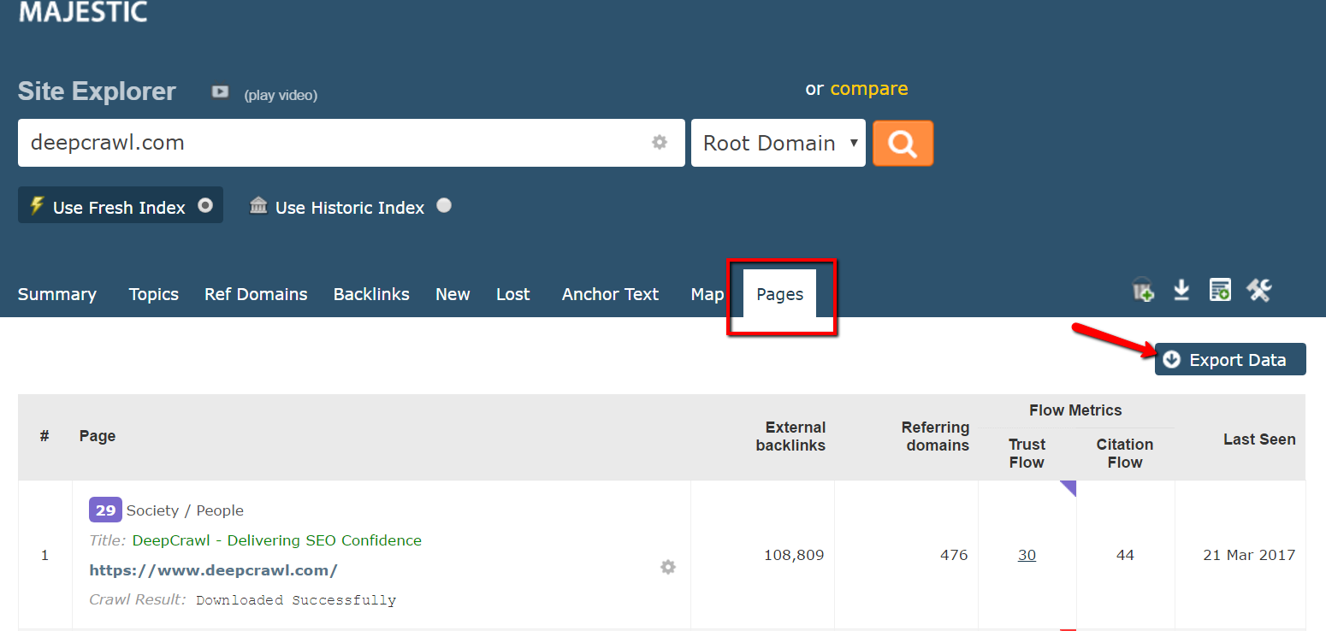1326x631 pixels.
Task: Click the (play video) text link
Action: (x=281, y=95)
